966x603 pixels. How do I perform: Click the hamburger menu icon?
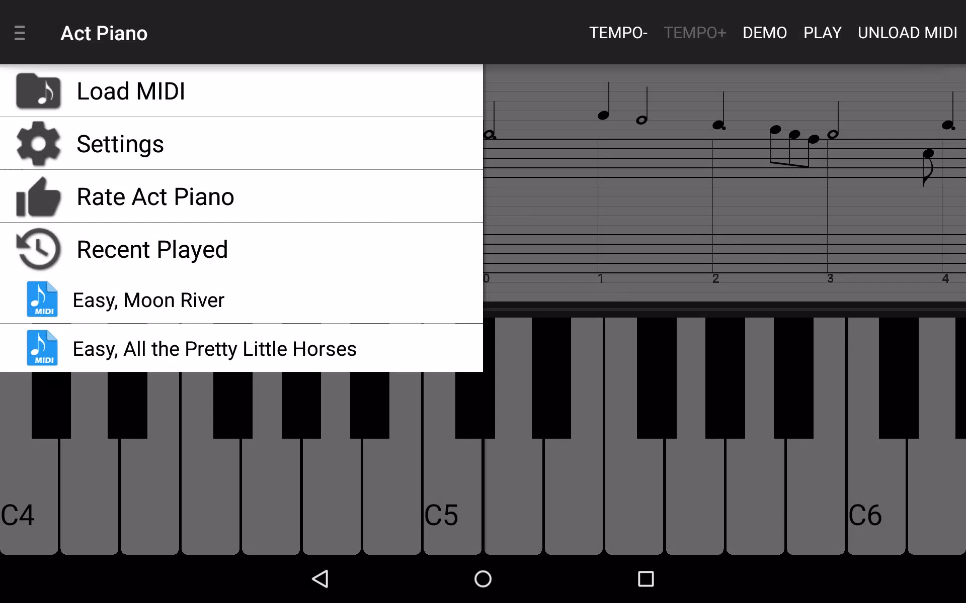pos(20,33)
